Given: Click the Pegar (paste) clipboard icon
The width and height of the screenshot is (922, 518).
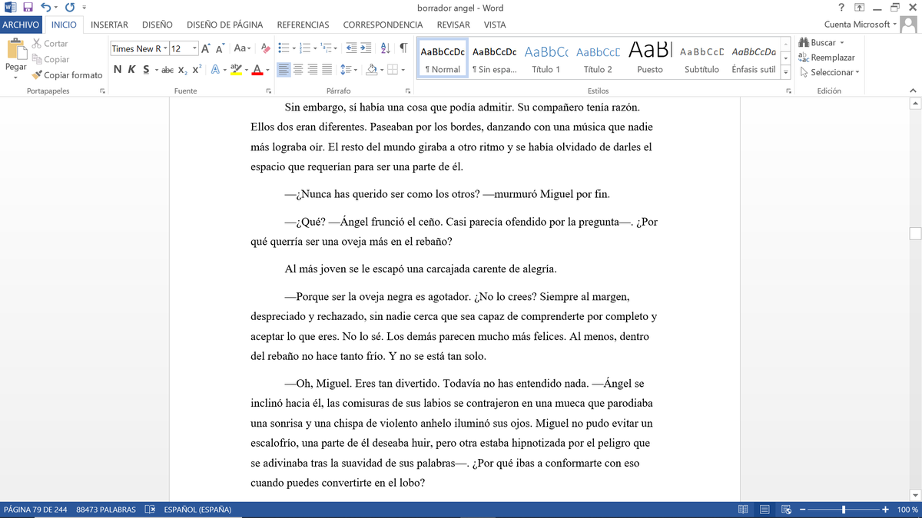Looking at the screenshot, I should (15, 49).
